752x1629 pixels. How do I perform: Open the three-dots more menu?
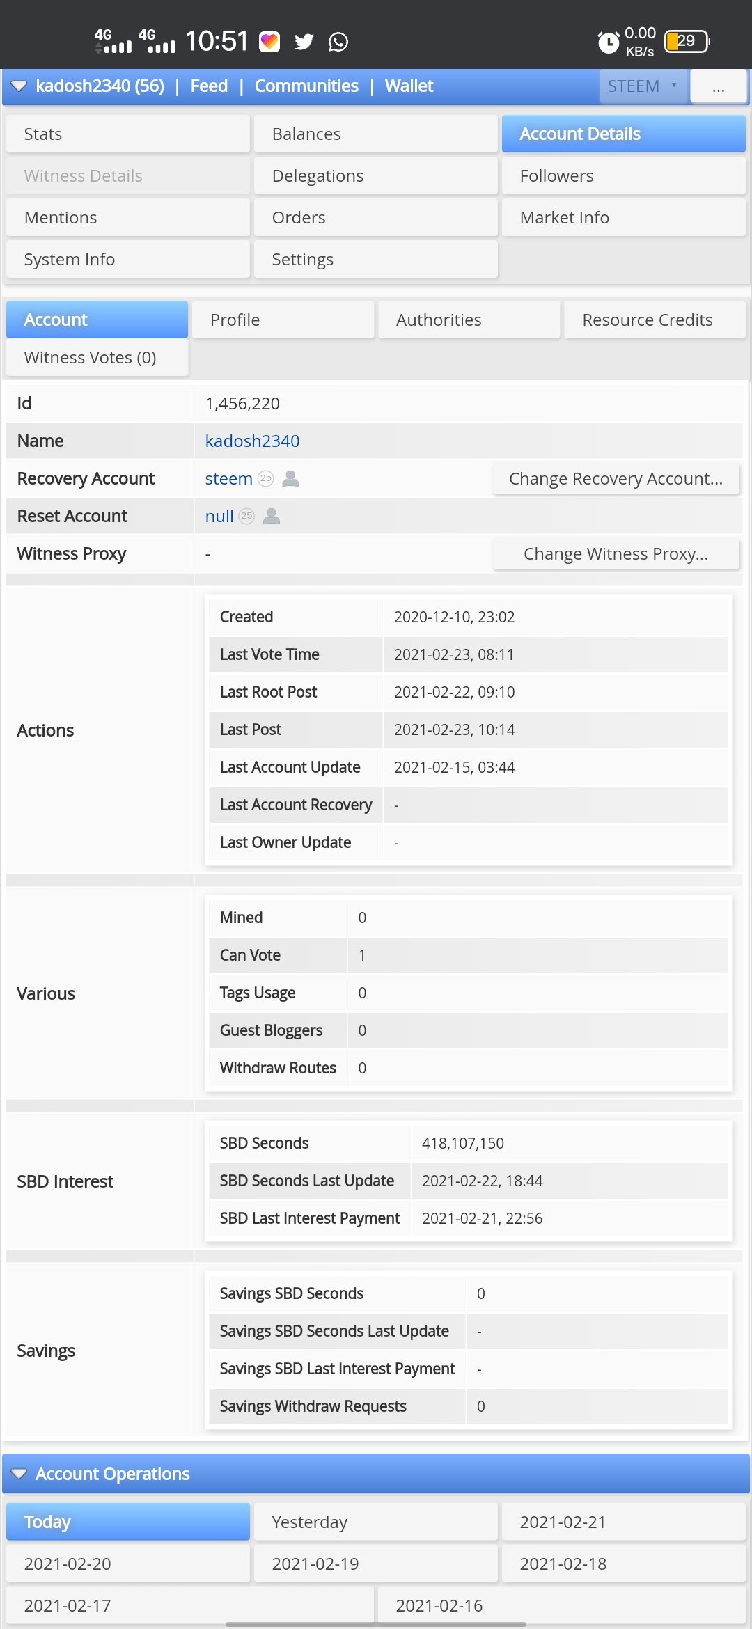(719, 86)
